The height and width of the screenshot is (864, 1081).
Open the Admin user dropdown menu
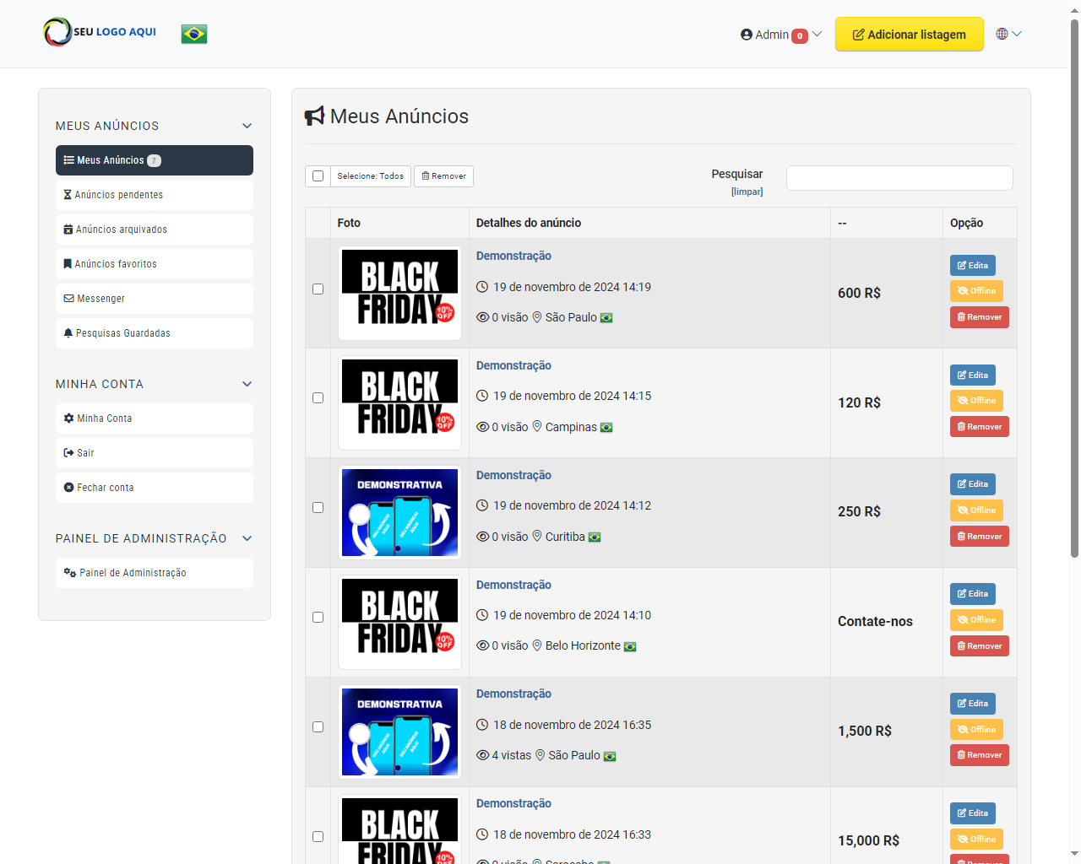780,35
